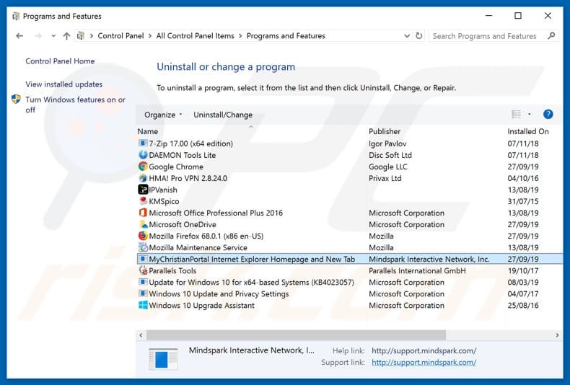Image resolution: width=570 pixels, height=385 pixels.
Task: Click the MyChristianPortal entry icon
Action: coord(143,259)
